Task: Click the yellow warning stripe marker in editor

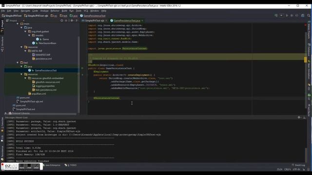Action: pyautogui.click(x=306, y=60)
